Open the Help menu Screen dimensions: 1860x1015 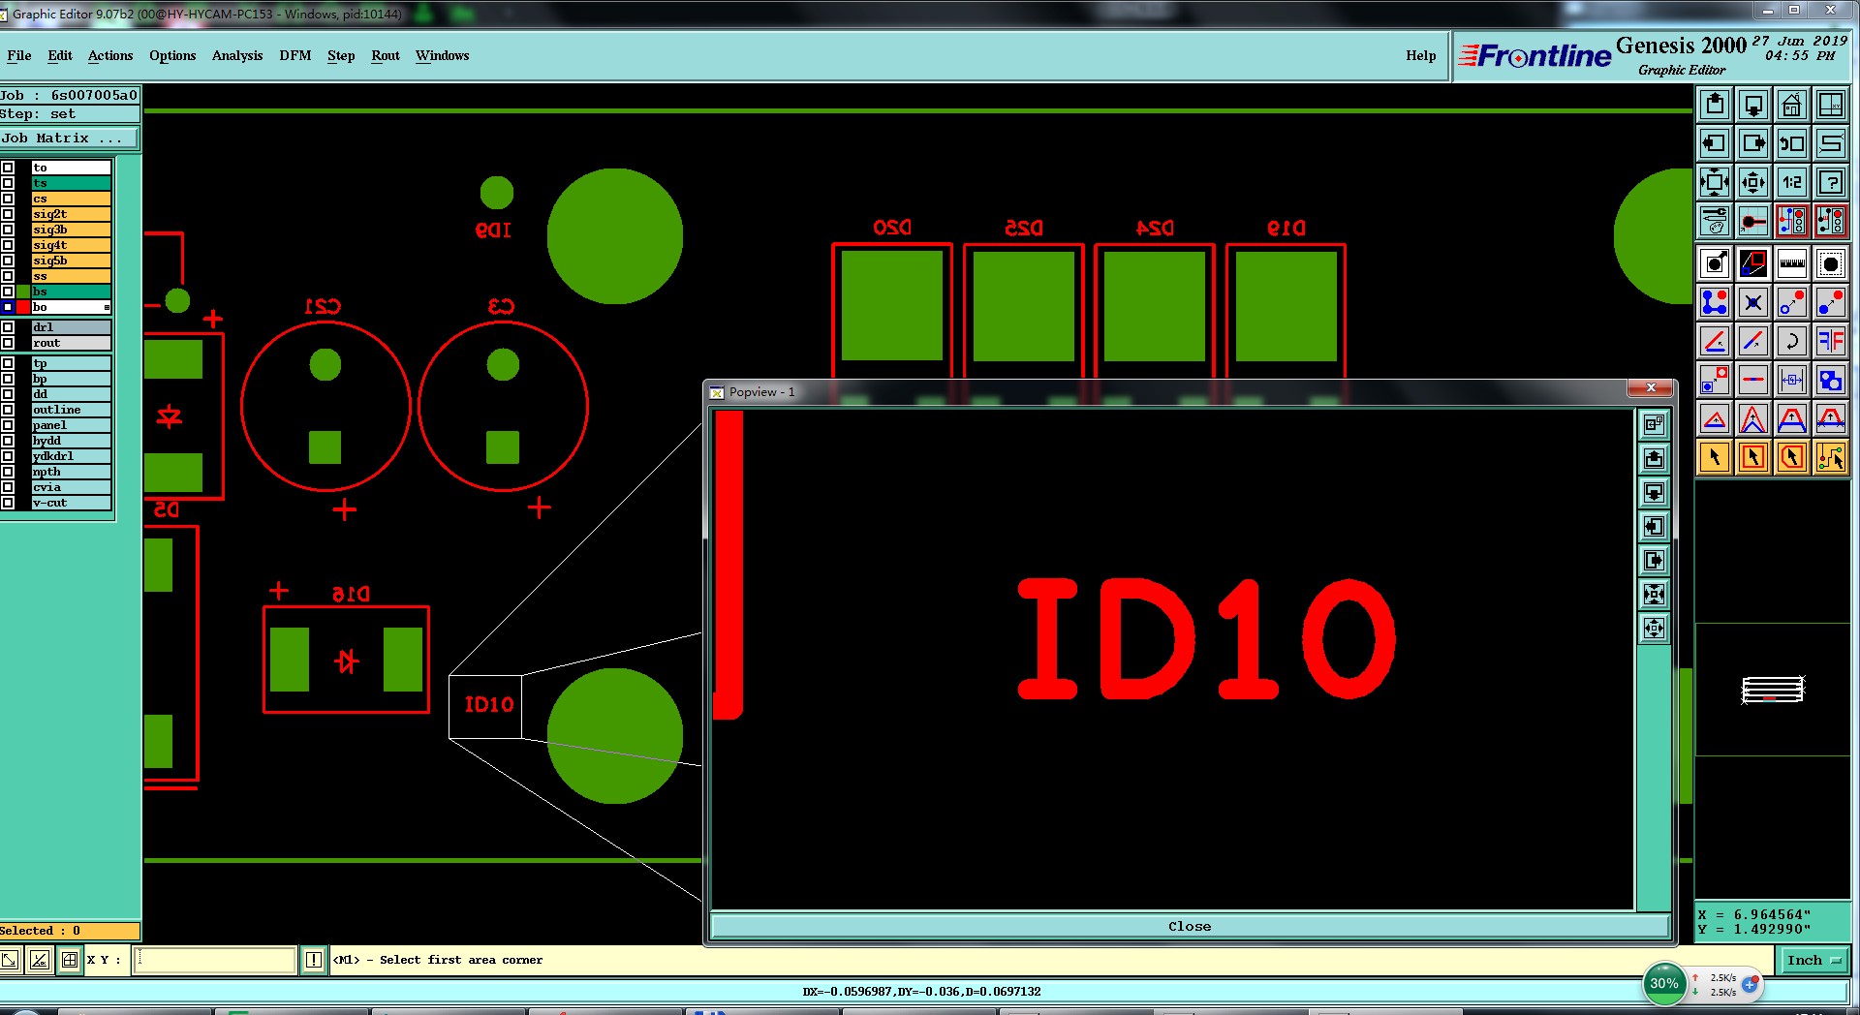coord(1421,55)
